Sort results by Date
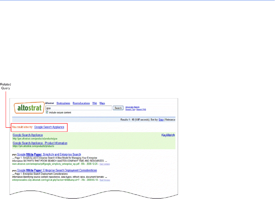The image size is (275, 199). point(161,120)
